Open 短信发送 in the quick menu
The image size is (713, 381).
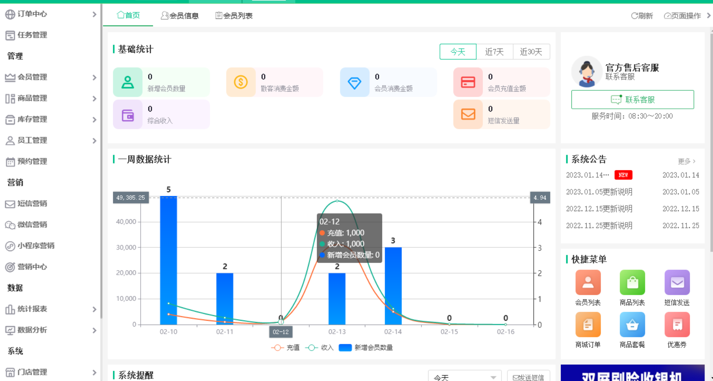point(677,282)
